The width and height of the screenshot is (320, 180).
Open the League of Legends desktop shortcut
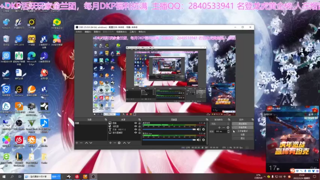19,159
